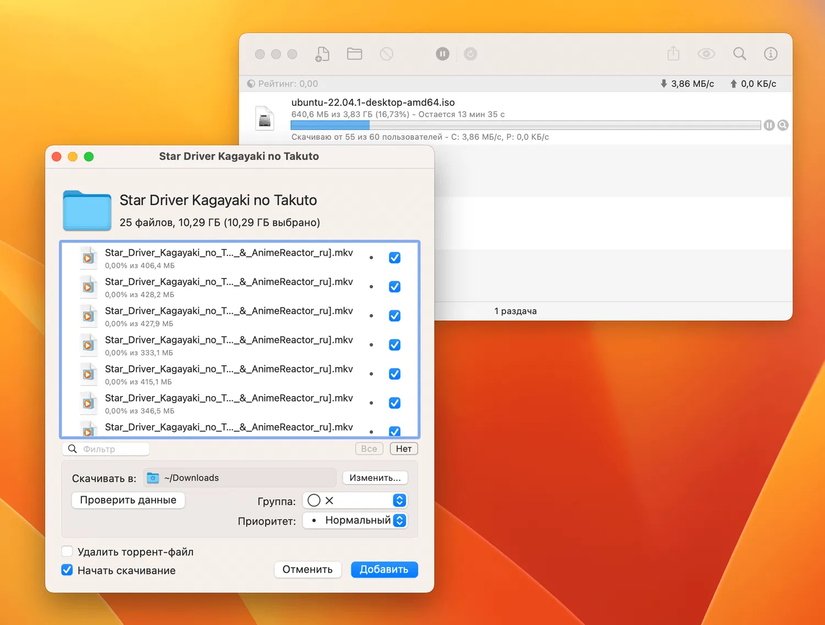This screenshot has width=825, height=625.
Task: Toggle Quick Look eye icon in toolbar
Action: click(x=706, y=54)
